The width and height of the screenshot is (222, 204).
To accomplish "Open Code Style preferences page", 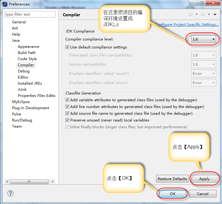I will tap(27, 59).
